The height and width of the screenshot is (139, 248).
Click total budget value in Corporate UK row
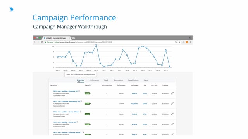coord(134,93)
